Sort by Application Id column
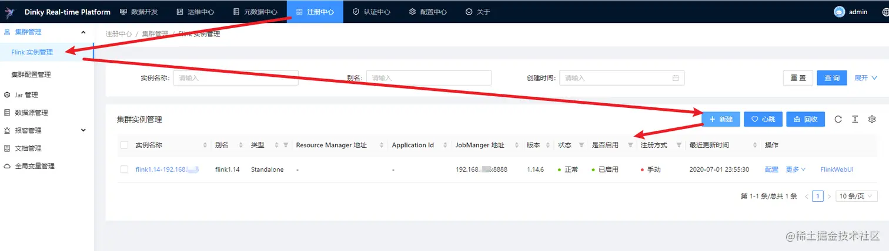This screenshot has width=889, height=251. (446, 145)
